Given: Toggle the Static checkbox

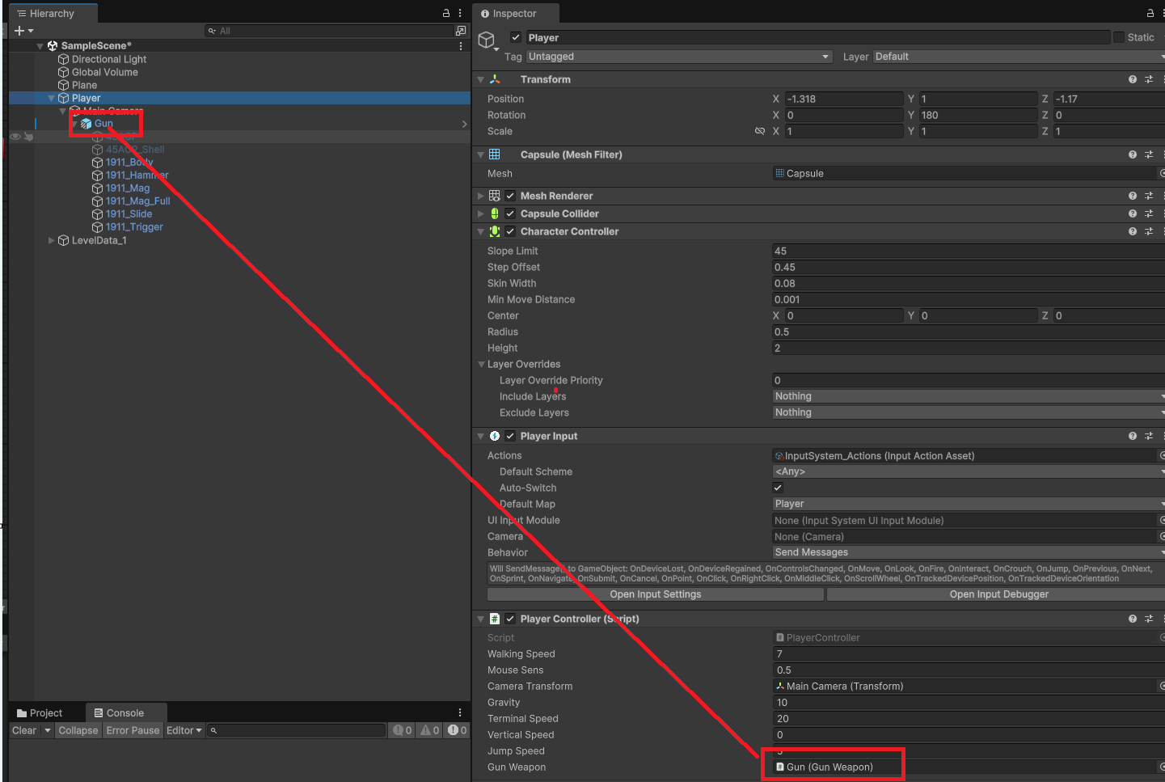Looking at the screenshot, I should tap(1119, 37).
